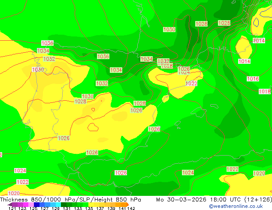
Task: Click the darkest green legend swatch at 131
Action: click(63, 204)
